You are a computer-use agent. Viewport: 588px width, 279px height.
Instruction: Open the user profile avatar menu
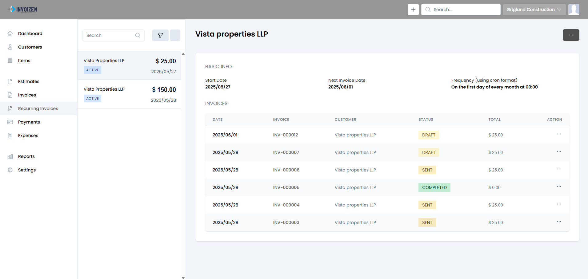(x=574, y=10)
